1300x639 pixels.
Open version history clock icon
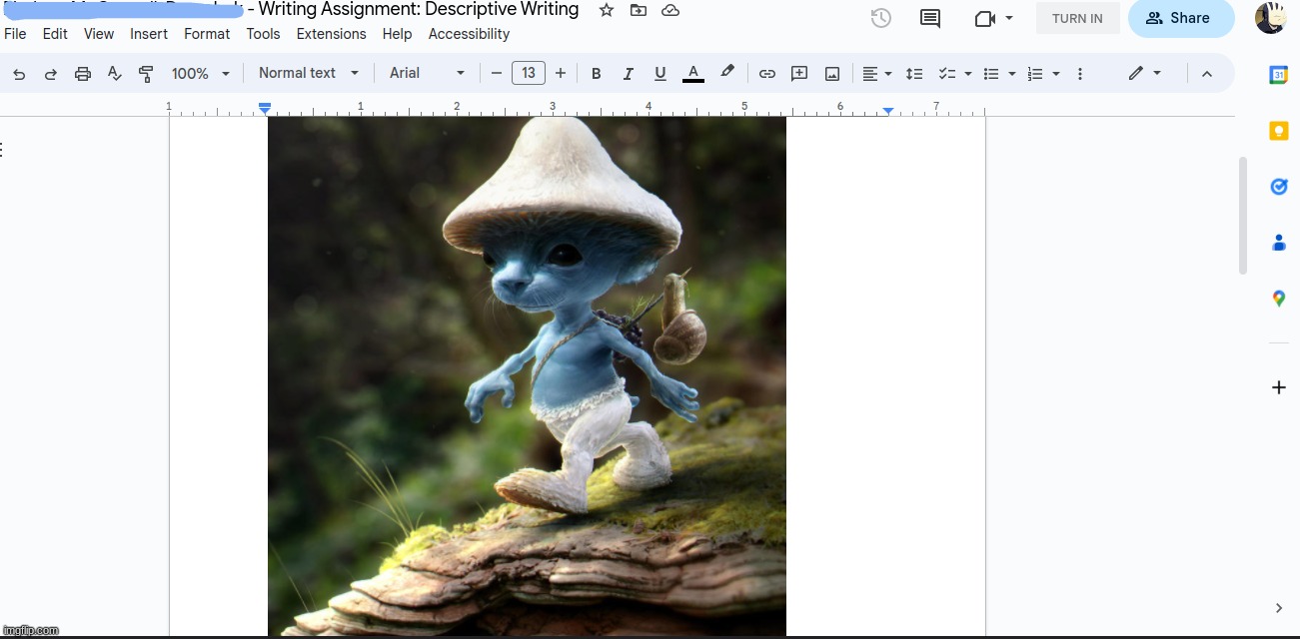point(880,18)
